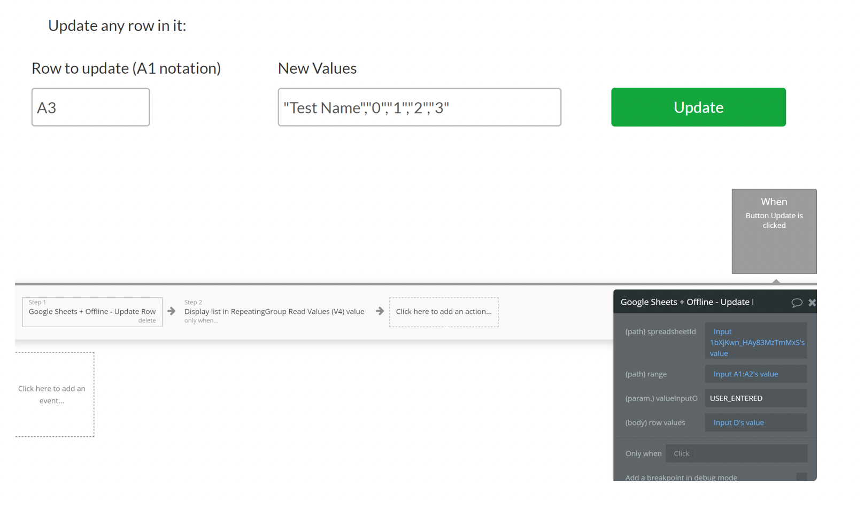The image size is (864, 509).
Task: Focus the Row to update input containing A3
Action: pyautogui.click(x=90, y=107)
